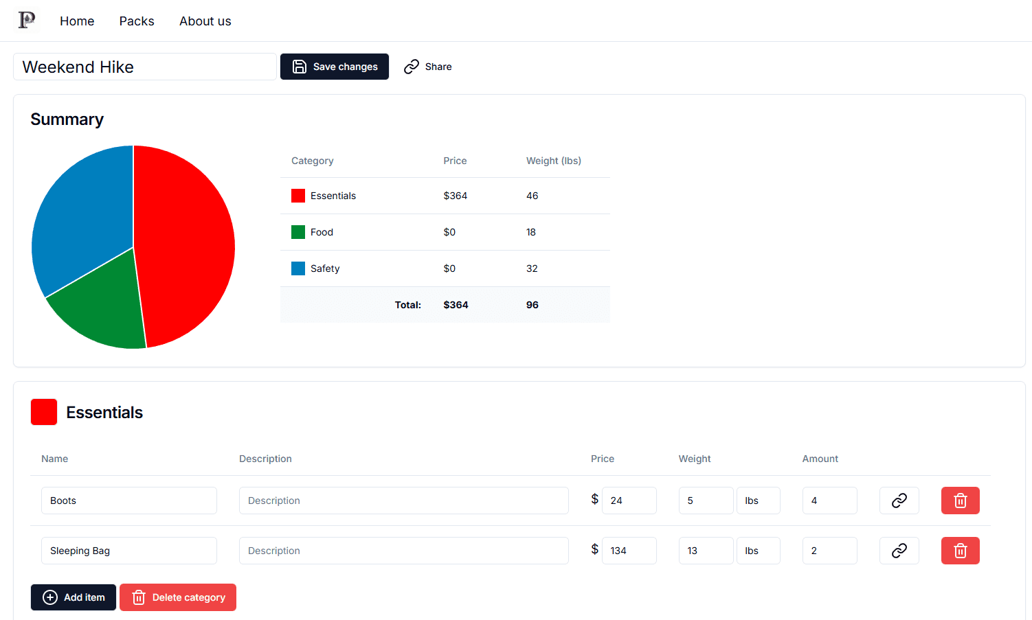Image resolution: width=1032 pixels, height=620 pixels.
Task: Click the green Food swatch in summary table
Action: click(x=298, y=232)
